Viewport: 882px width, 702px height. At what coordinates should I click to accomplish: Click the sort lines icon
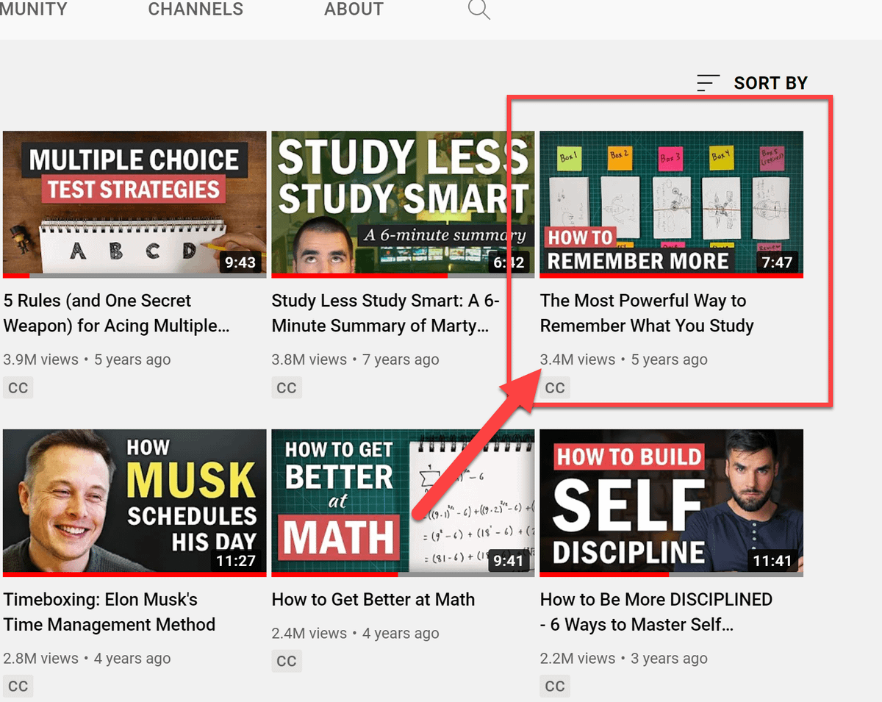708,83
